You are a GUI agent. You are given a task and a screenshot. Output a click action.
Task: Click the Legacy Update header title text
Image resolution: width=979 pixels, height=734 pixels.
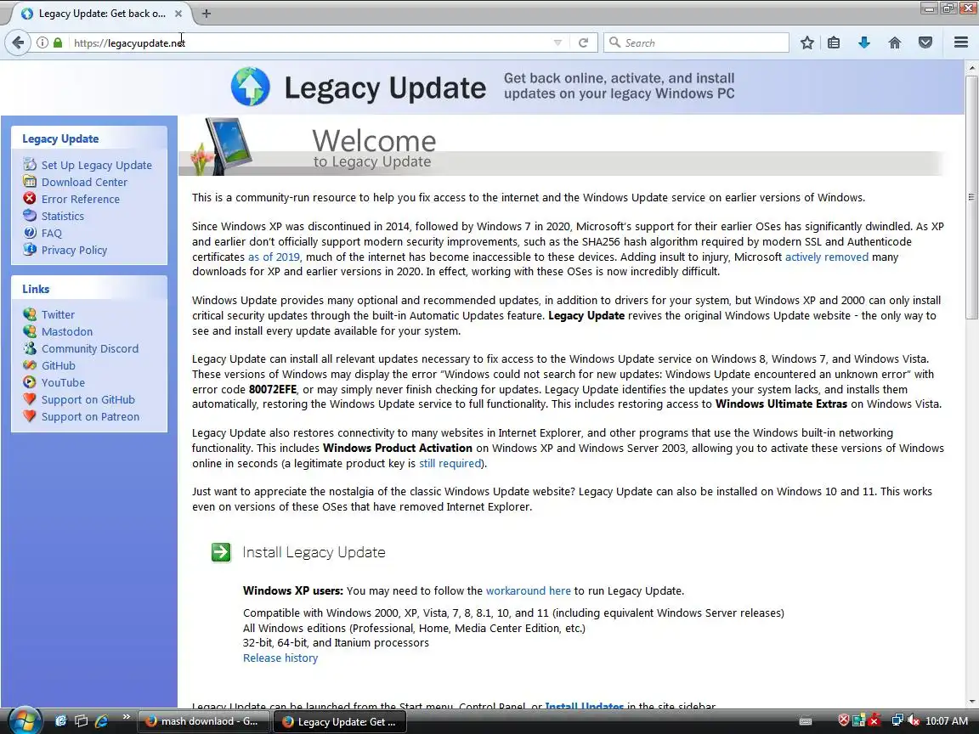point(385,88)
